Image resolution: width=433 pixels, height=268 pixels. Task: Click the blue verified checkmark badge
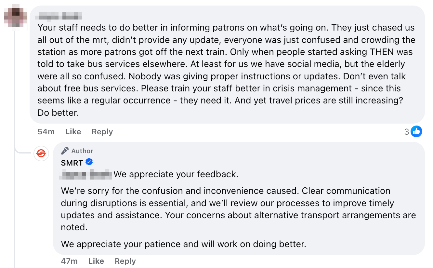89,162
